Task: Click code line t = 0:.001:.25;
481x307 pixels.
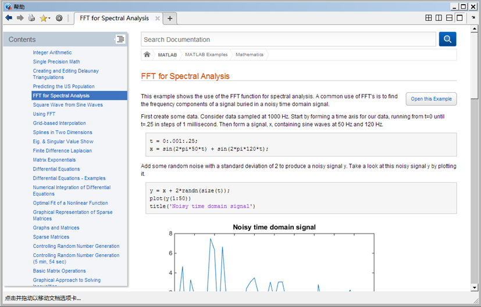Action: tap(174, 141)
